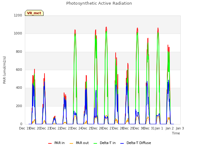The width and height of the screenshot is (199, 149).
Task: Click the VR_met annotation label
Action: tap(34, 13)
